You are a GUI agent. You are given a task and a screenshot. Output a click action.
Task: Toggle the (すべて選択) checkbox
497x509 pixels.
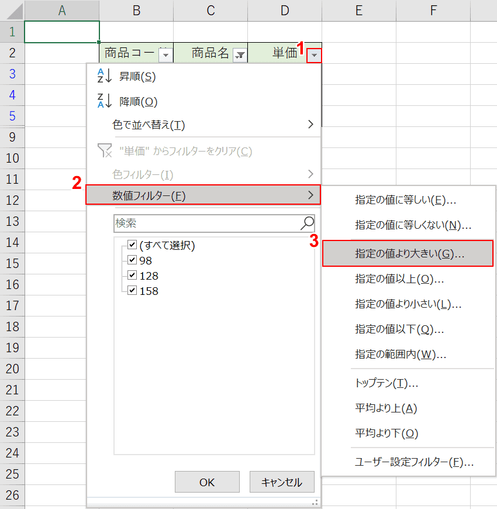click(132, 245)
